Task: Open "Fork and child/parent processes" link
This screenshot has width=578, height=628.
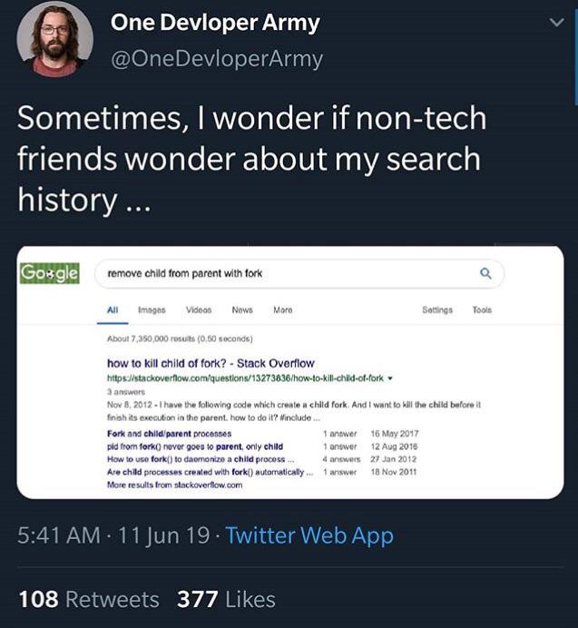Action: click(169, 434)
